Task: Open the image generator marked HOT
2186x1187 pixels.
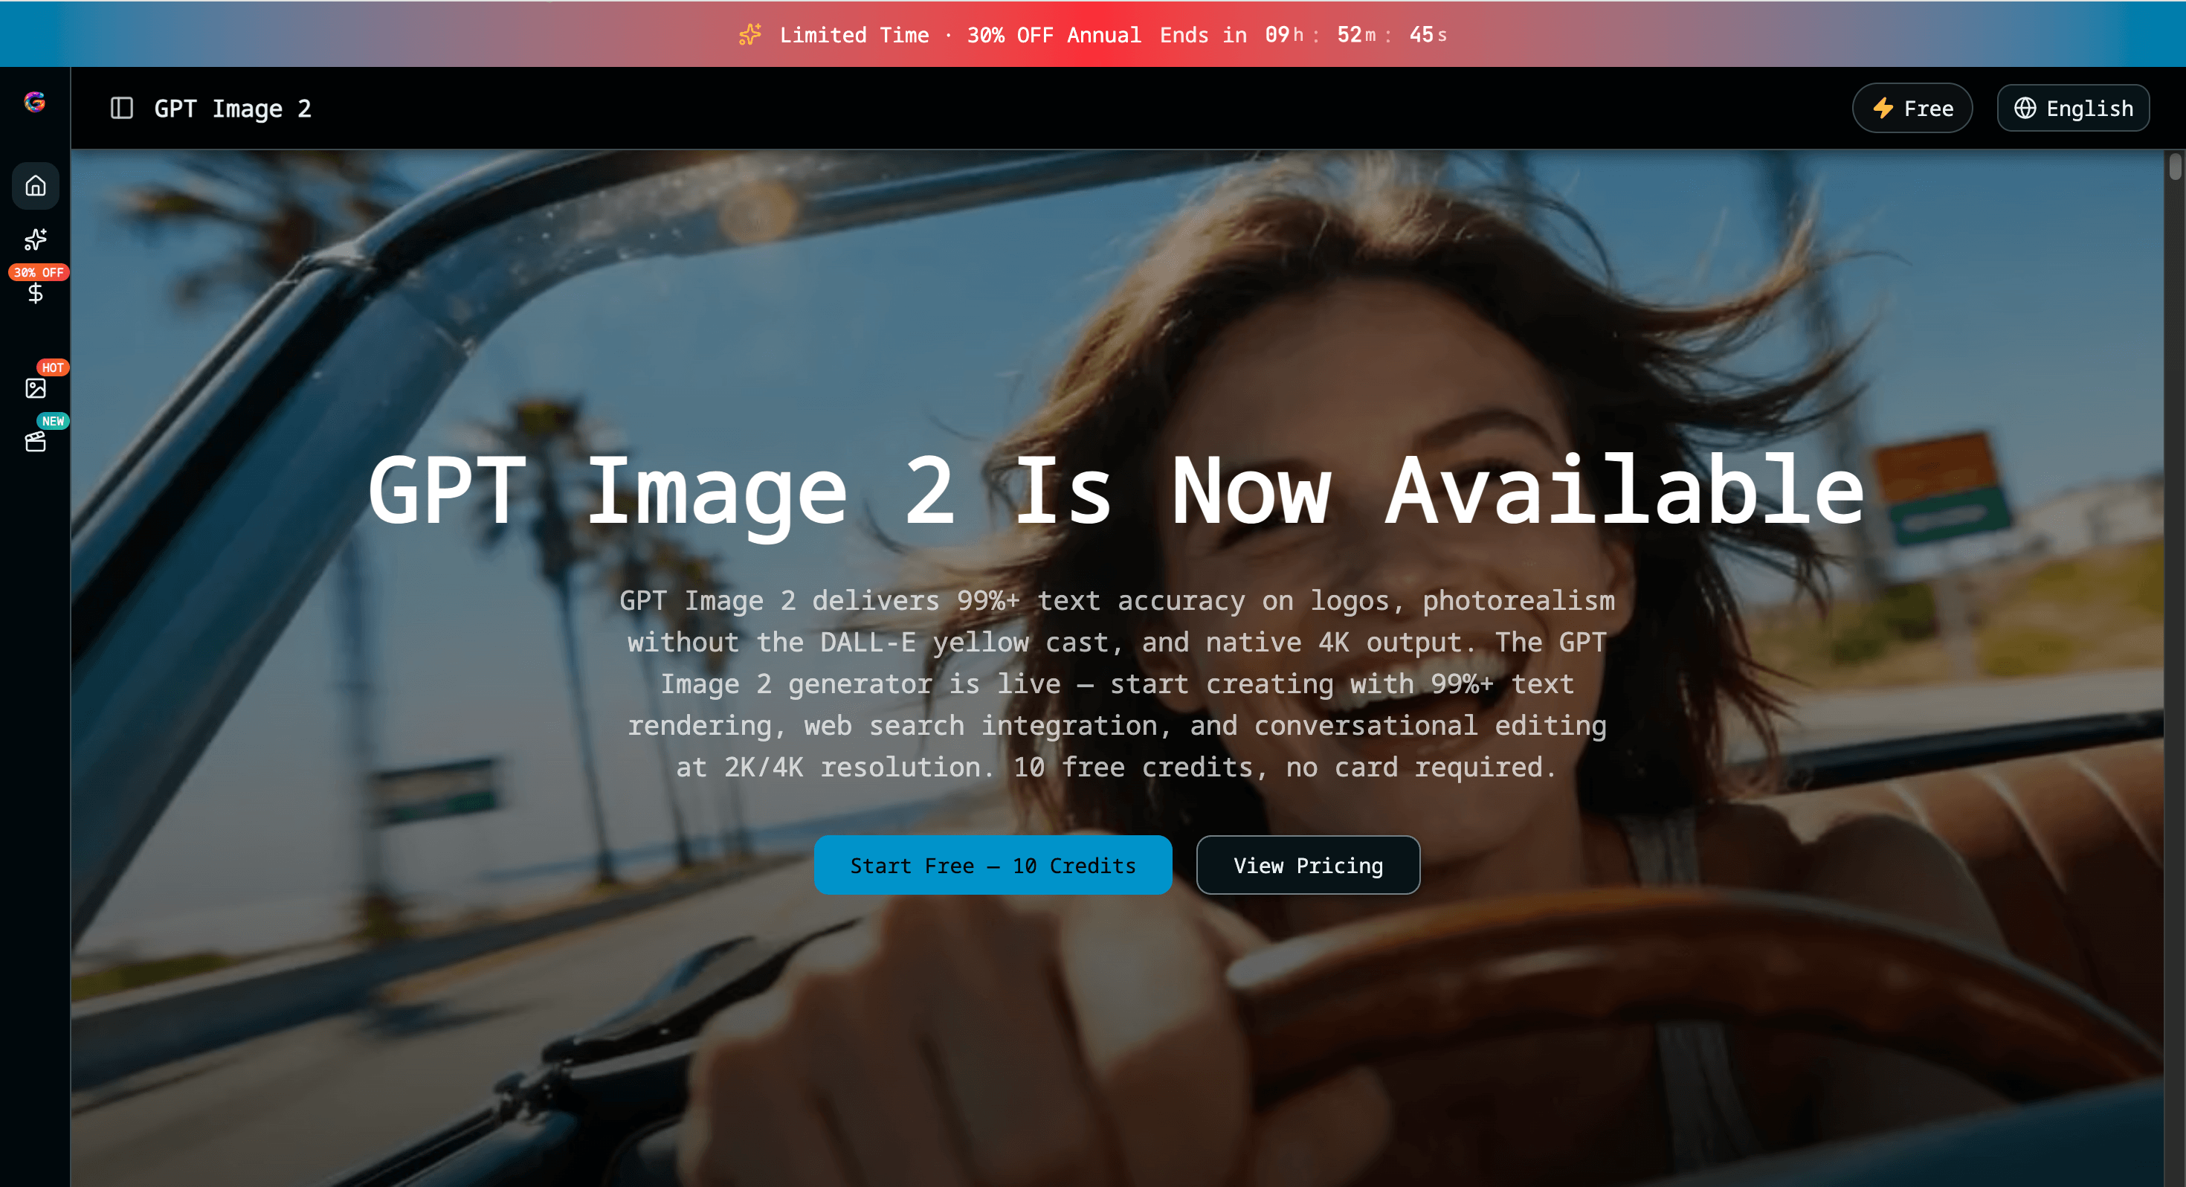Action: (35, 388)
